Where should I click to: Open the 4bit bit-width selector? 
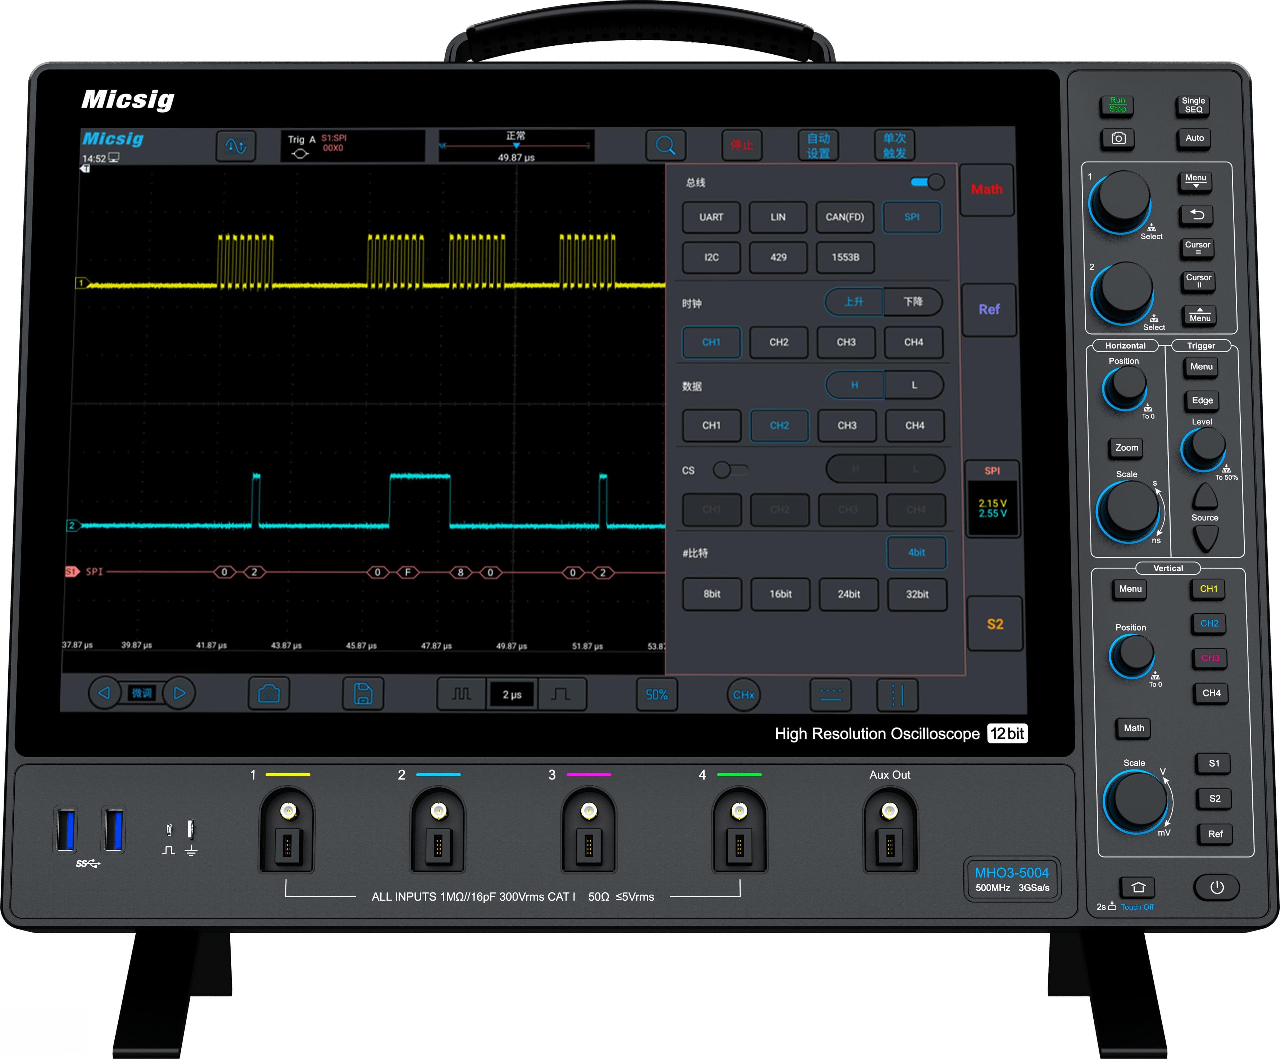pyautogui.click(x=916, y=553)
